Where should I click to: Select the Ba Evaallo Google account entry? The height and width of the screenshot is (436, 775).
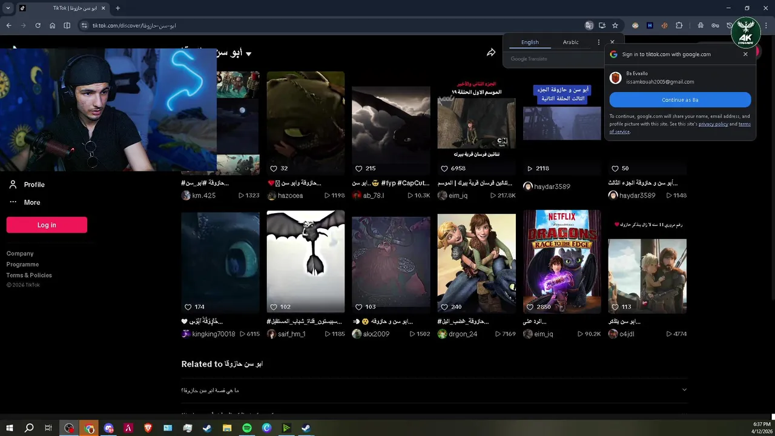[680, 78]
